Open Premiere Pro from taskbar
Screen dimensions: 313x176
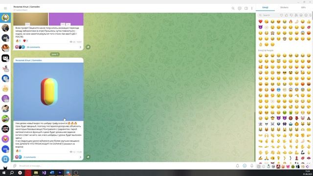click(x=60, y=173)
